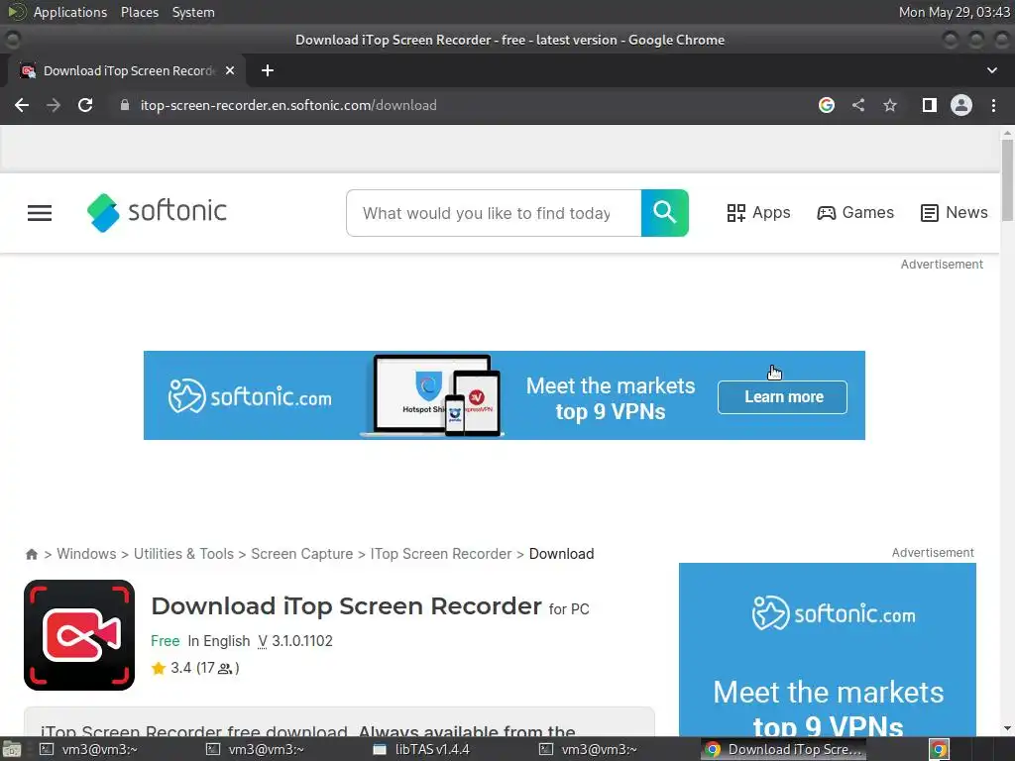Click the forward navigation arrow
The height and width of the screenshot is (761, 1015).
coord(54,105)
